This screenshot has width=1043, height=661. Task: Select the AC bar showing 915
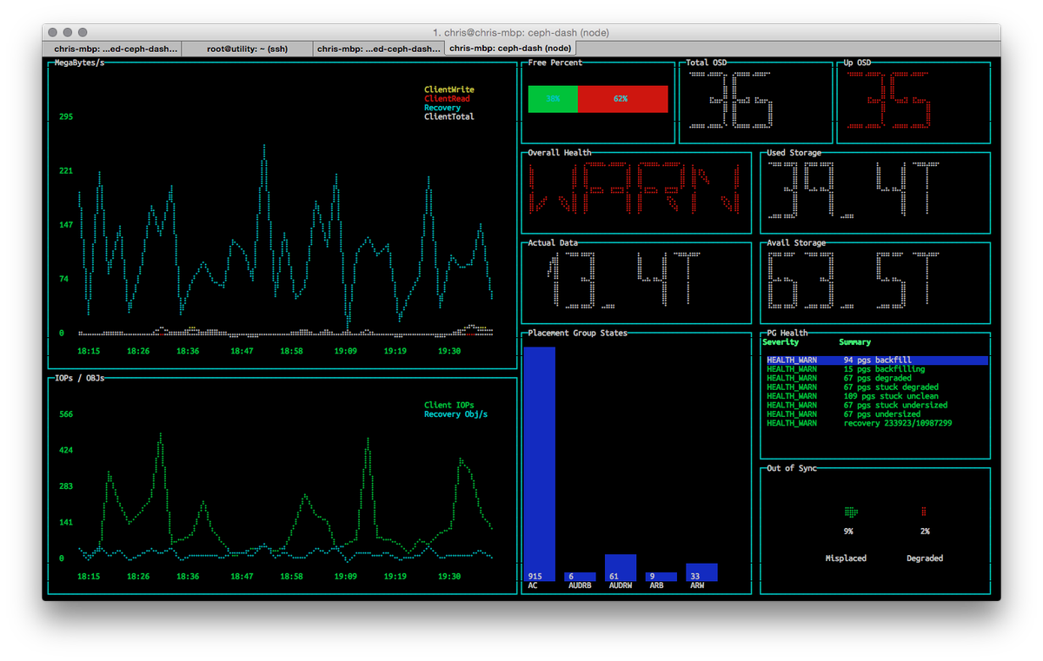pyautogui.click(x=539, y=464)
